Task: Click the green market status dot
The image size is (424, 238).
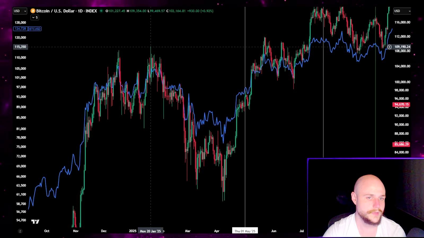Action: (101, 11)
